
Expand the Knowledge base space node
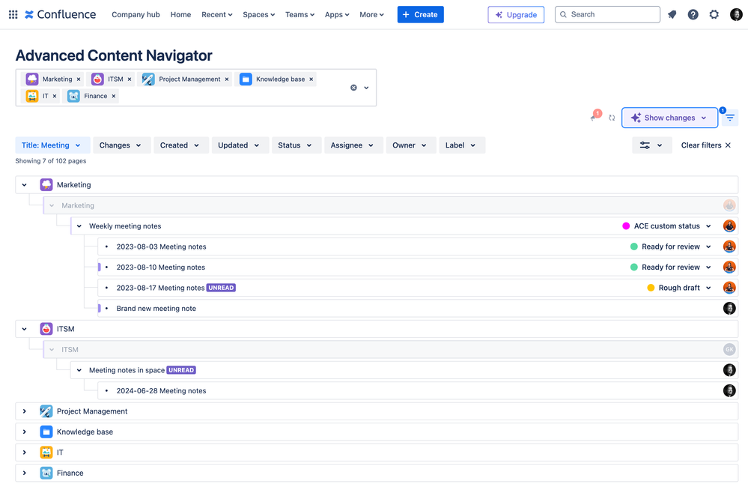point(24,432)
